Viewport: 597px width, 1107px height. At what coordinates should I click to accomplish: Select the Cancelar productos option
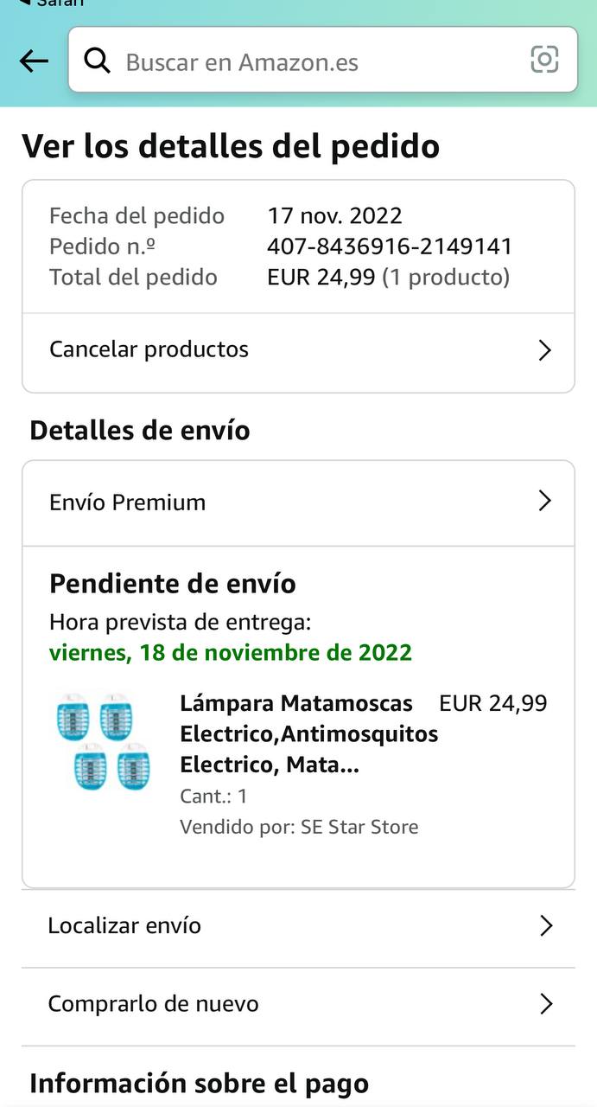point(149,349)
